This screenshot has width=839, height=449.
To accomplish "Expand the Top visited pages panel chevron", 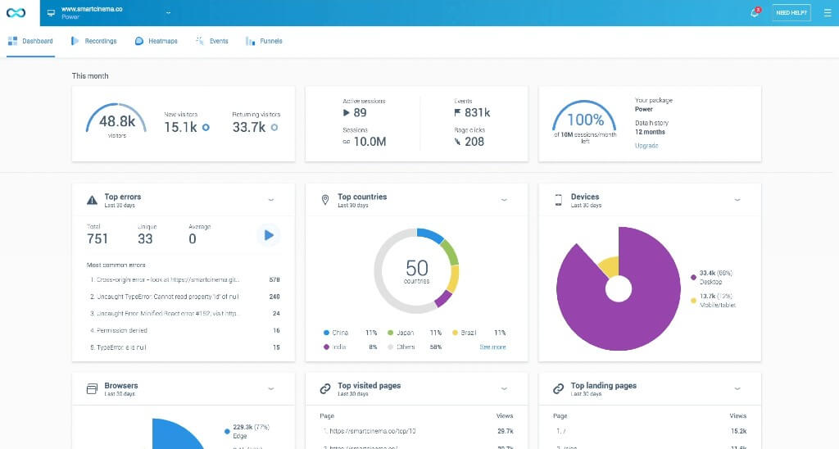I will click(504, 389).
